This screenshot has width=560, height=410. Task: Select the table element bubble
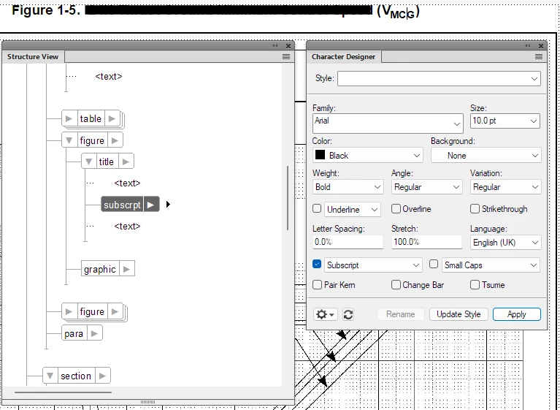[91, 118]
